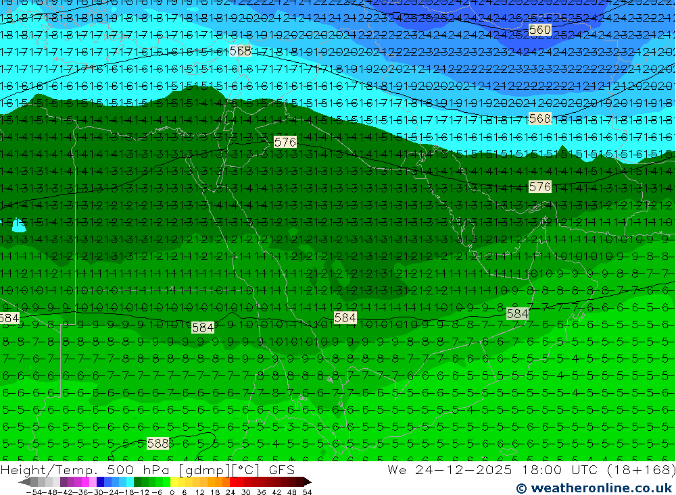Pick the bright red swatch above 24 in legend

coord(233,482)
